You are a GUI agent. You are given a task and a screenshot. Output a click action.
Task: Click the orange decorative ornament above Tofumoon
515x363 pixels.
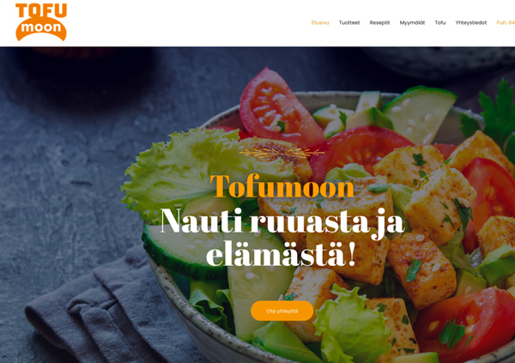point(282,153)
